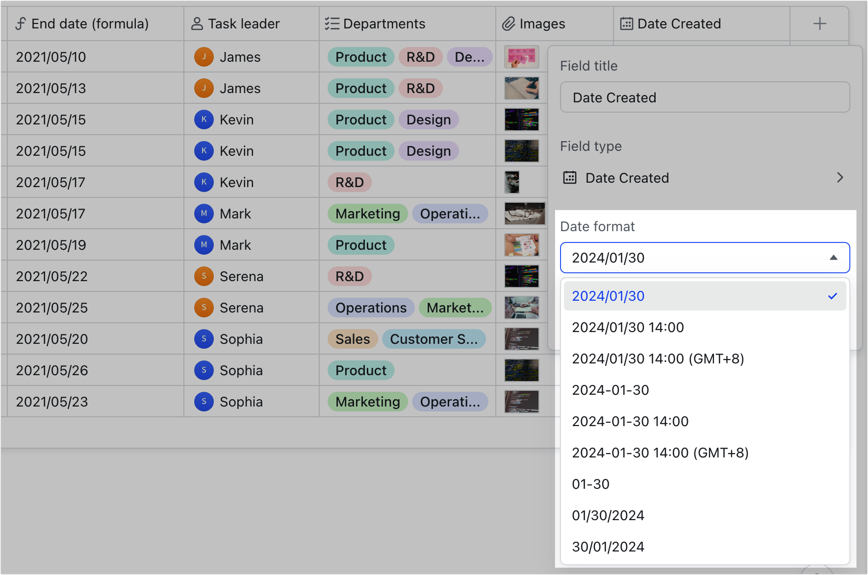Click James's avatar in the first row
The width and height of the screenshot is (868, 575).
204,57
